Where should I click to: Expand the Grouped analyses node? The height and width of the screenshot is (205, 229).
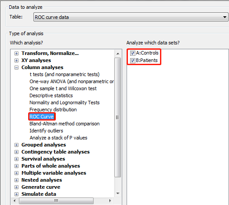coord(16,145)
